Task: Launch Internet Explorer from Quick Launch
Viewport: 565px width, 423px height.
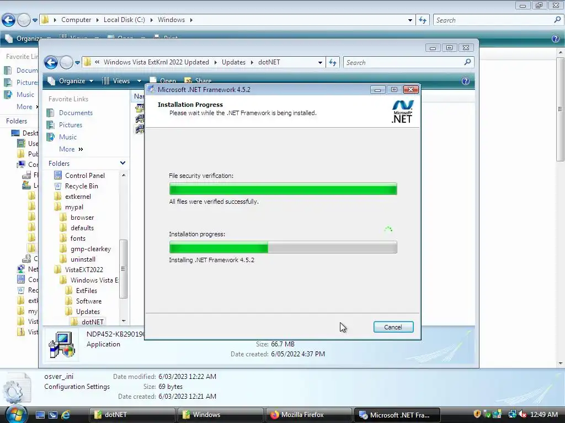Action: pyautogui.click(x=66, y=415)
